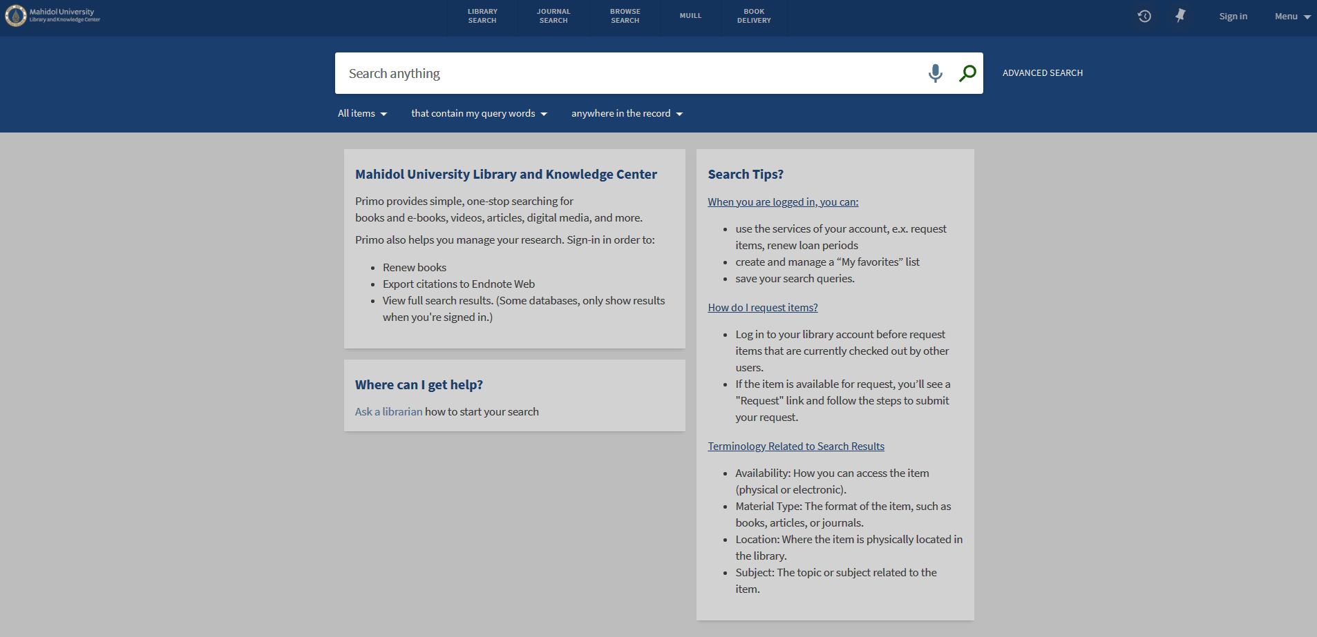1317x637 pixels.
Task: Go to Browse Search
Action: [x=625, y=16]
